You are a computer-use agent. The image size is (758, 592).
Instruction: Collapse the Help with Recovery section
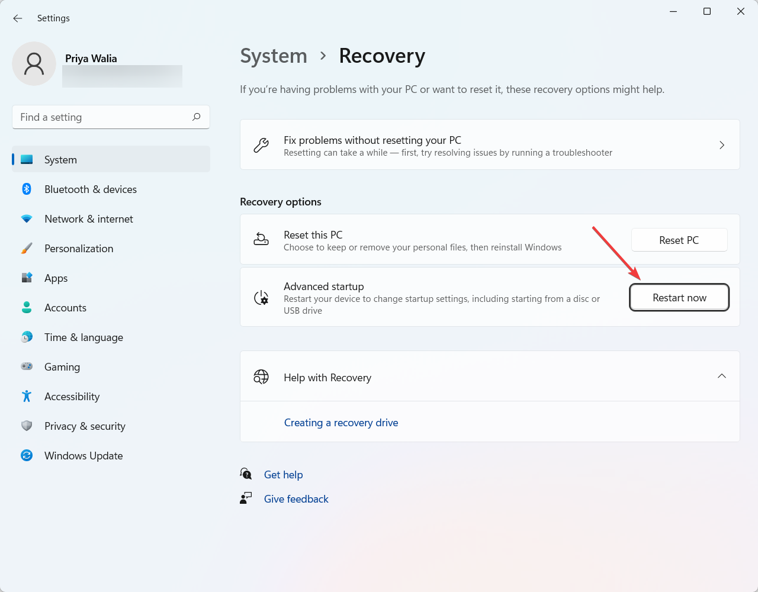coord(721,377)
